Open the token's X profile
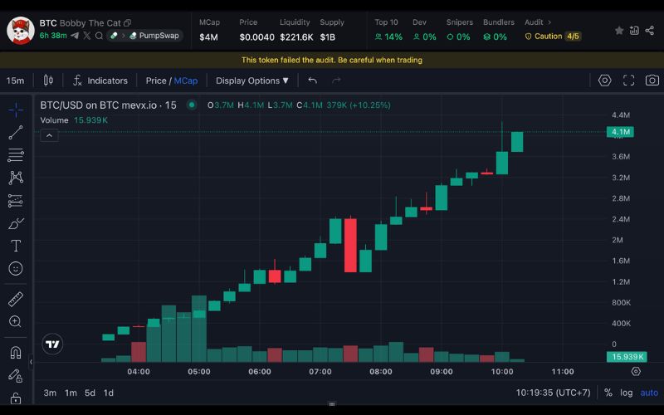 87,36
